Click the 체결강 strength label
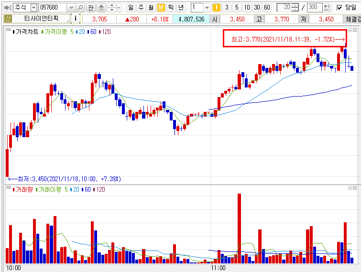 tap(352, 19)
